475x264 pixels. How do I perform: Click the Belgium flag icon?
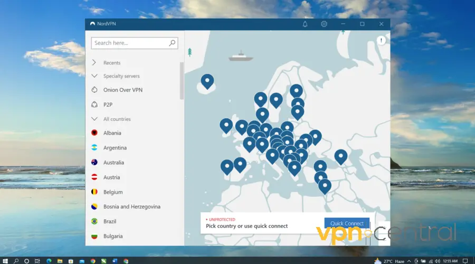point(94,192)
